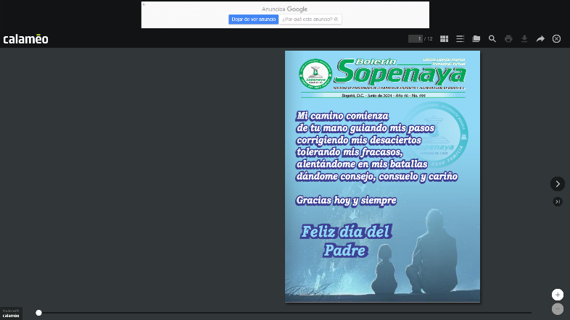Open the table of contents list
The image size is (570, 320).
tap(460, 39)
